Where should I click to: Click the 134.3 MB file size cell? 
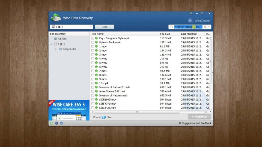166,51
